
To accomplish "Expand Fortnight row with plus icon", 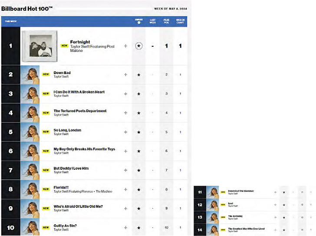I will pyautogui.click(x=125, y=46).
